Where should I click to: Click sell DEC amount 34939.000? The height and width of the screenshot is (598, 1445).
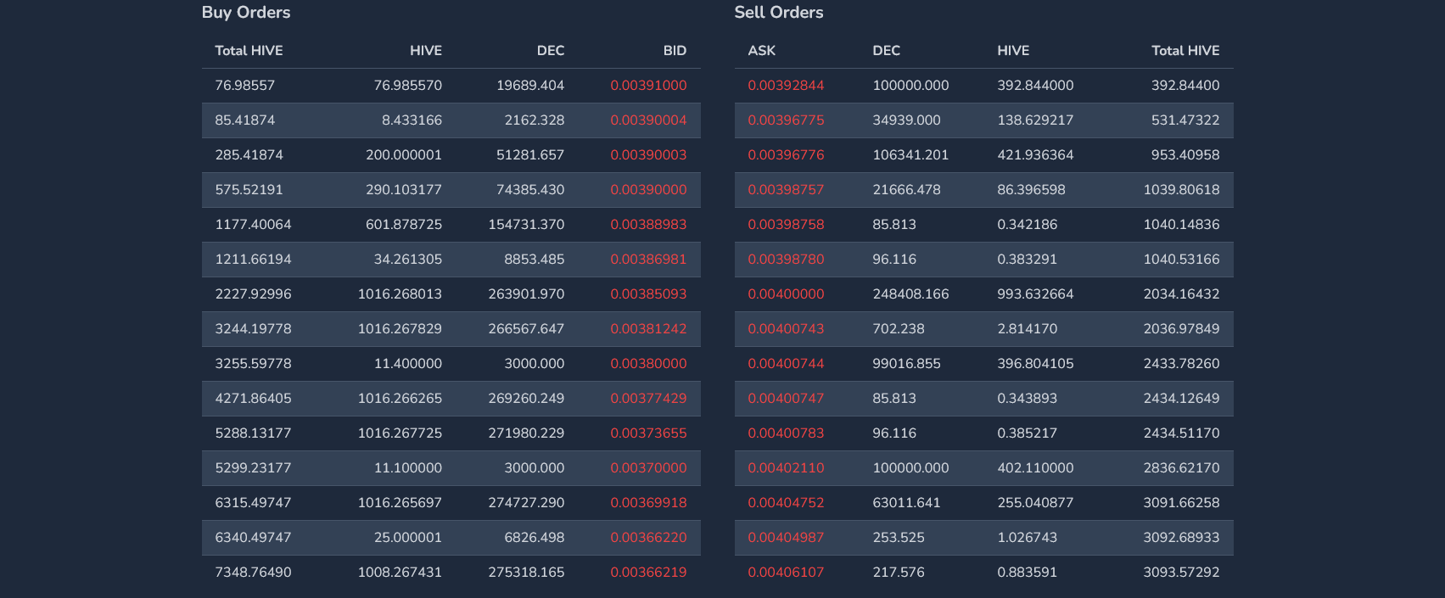[x=907, y=120]
